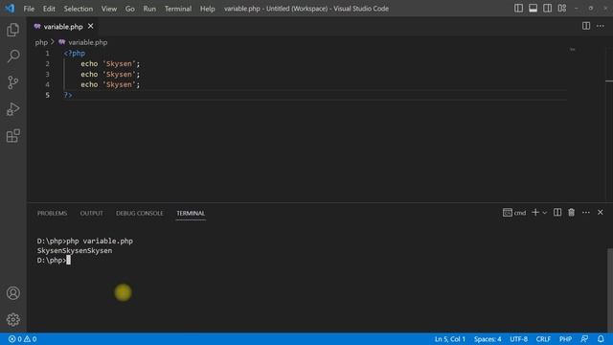Viewport: 613px width, 345px height.
Task: Click the terminal vertical scrollbar
Action: coord(610,289)
